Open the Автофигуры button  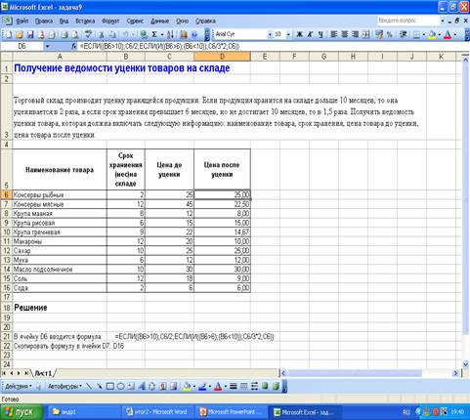tap(64, 386)
